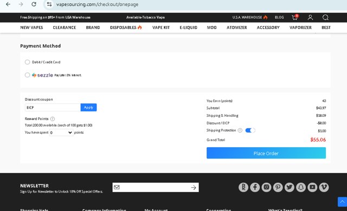The image size is (347, 211).
Task: Click the Grand Total $55.06 amount
Action: pos(318,140)
